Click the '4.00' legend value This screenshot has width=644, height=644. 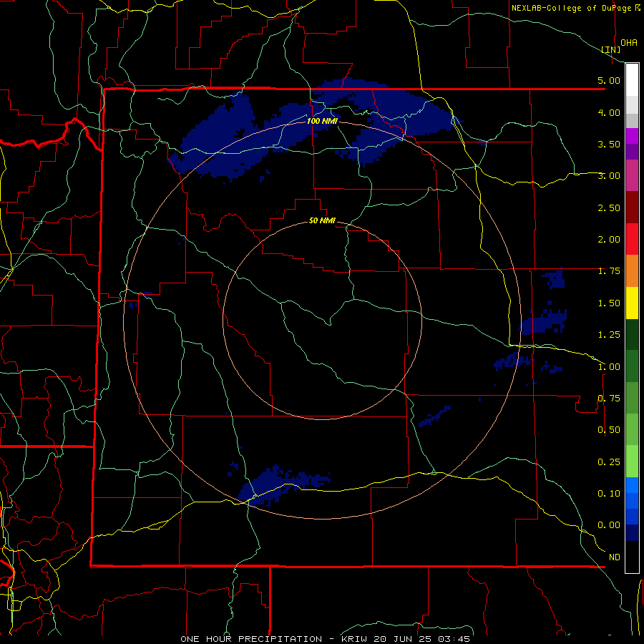[x=609, y=112]
